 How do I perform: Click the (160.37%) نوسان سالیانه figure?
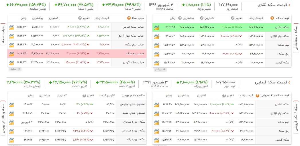point(32,82)
